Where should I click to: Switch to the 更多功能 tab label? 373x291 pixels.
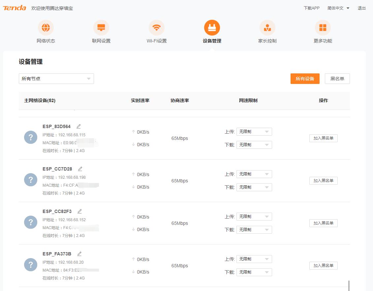click(x=323, y=41)
